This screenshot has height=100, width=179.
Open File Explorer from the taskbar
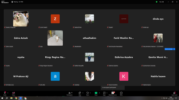[11, 98]
